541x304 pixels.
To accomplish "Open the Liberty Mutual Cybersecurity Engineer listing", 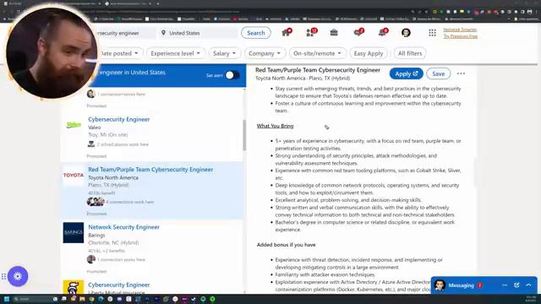I will tap(118, 285).
